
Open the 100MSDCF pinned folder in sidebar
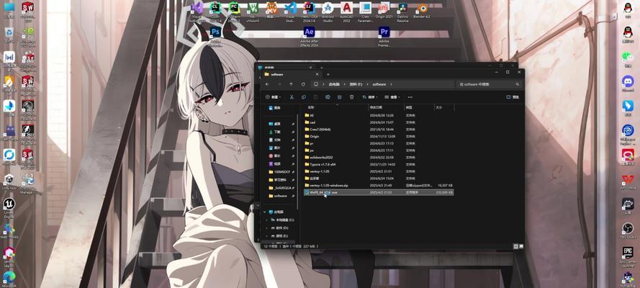(x=281, y=172)
